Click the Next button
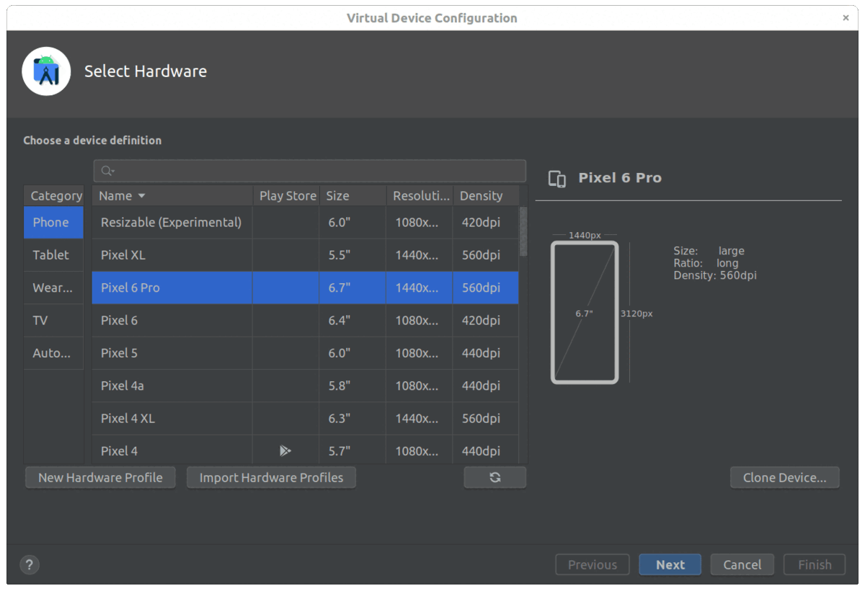The height and width of the screenshot is (591, 865). 670,565
